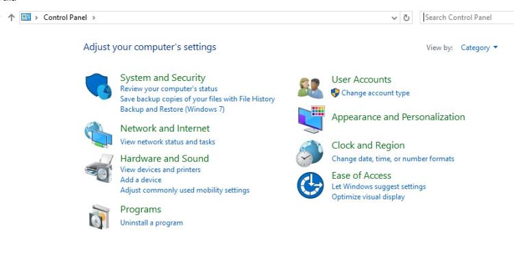This screenshot has height=259, width=514.
Task: Click Add a device
Action: point(140,180)
